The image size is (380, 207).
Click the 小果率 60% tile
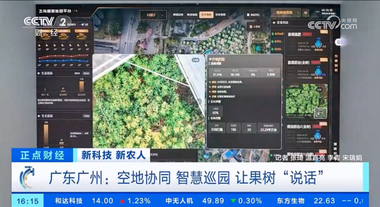click(x=216, y=111)
